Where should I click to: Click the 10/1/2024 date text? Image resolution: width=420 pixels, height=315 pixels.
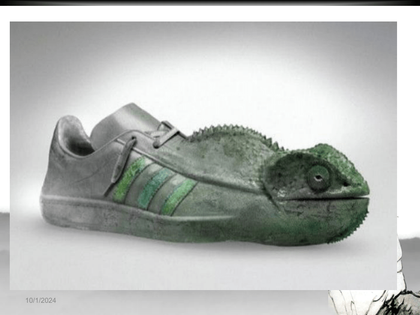pyautogui.click(x=41, y=300)
